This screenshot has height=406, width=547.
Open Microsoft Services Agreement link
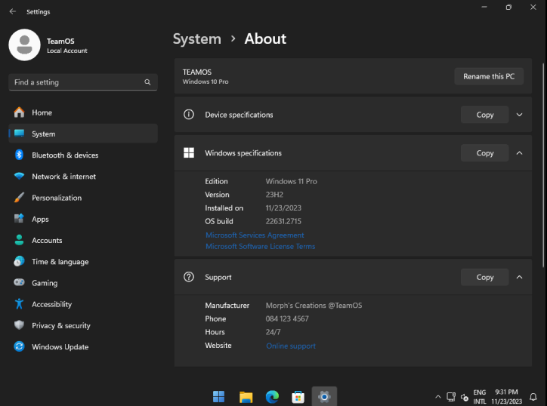[x=255, y=235]
